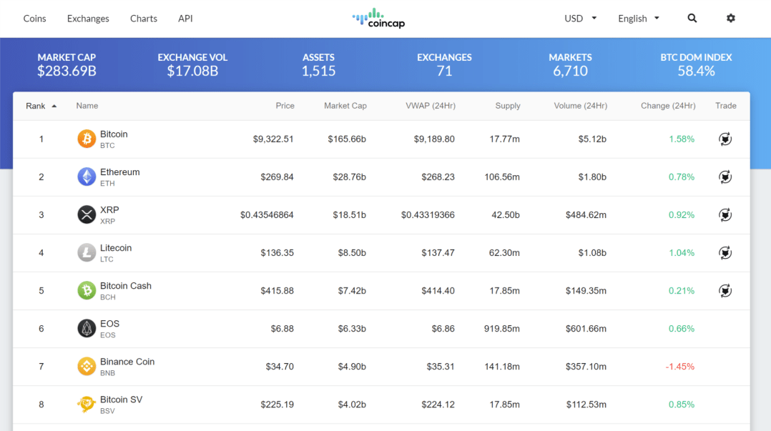
Task: Click the EOS coin logo
Action: point(87,328)
